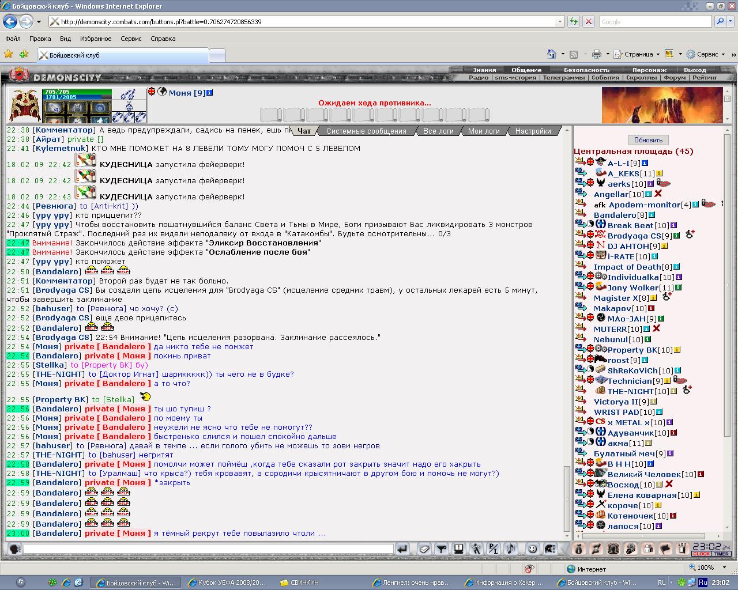
Task: Switch to the Мои логи tab
Action: (484, 131)
